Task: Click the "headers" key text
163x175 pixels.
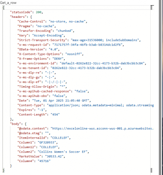Action: pos(18,17)
